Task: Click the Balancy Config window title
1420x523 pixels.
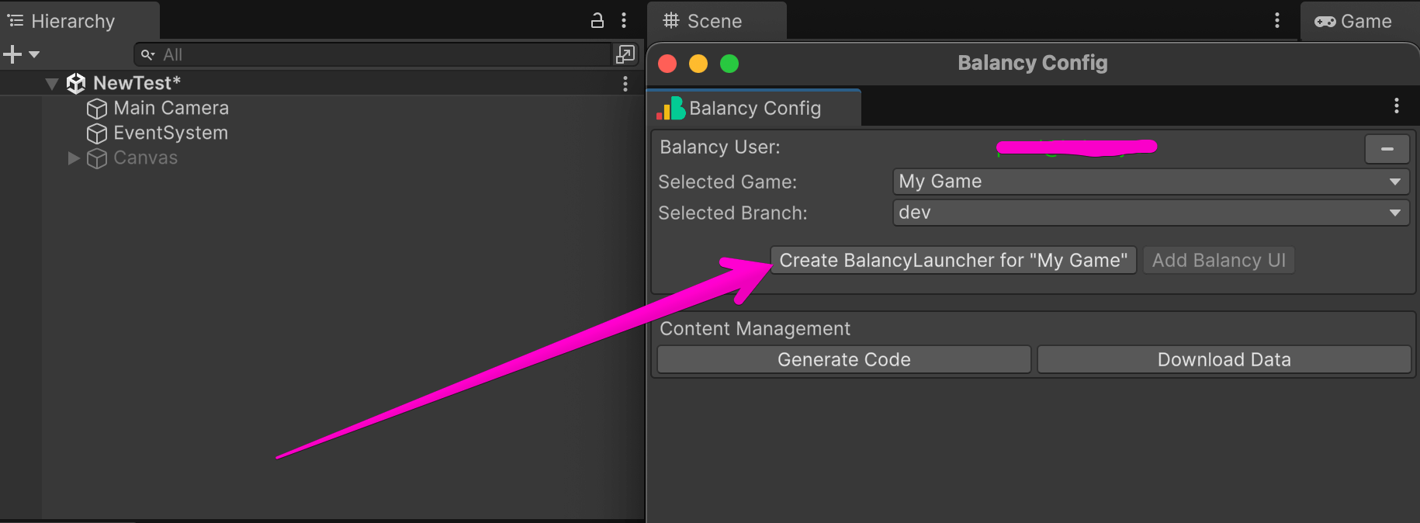Action: tap(1032, 63)
